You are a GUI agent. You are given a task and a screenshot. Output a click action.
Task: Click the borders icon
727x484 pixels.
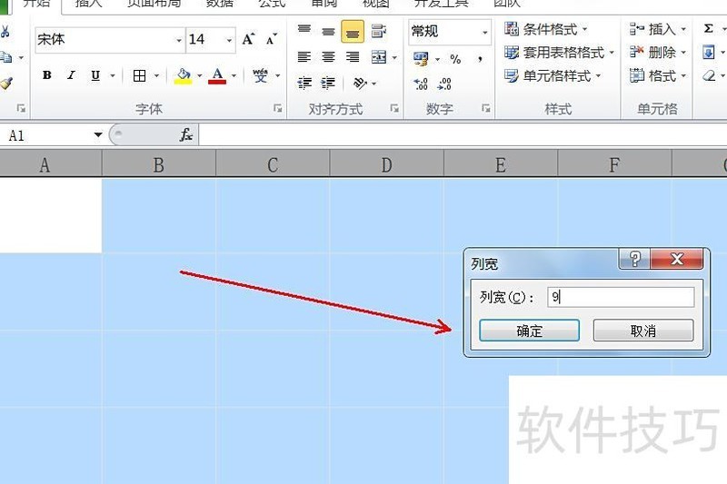(x=139, y=75)
